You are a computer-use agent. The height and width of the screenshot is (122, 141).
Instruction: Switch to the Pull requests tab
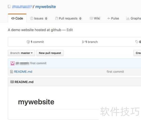(x=69, y=18)
